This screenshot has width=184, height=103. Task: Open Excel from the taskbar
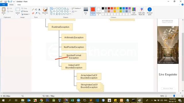point(72,100)
